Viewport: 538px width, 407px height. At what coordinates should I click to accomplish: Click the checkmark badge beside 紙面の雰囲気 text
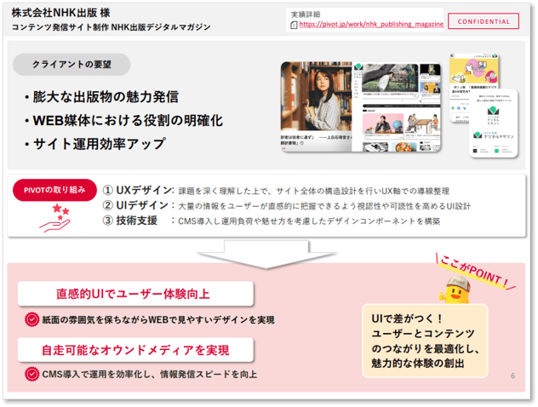click(31, 319)
